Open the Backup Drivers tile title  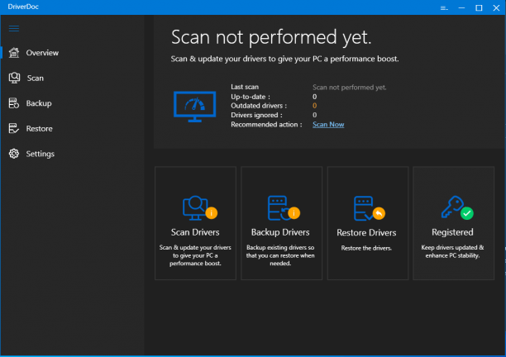click(x=280, y=232)
